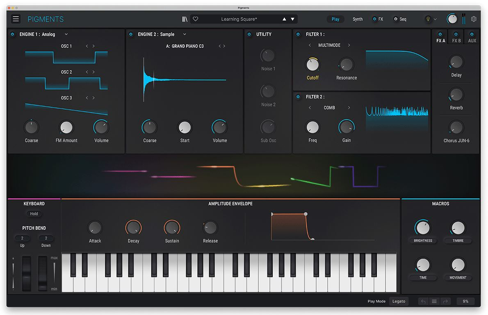Open Pitch Bend Up range value
488x315 pixels.
22,238
